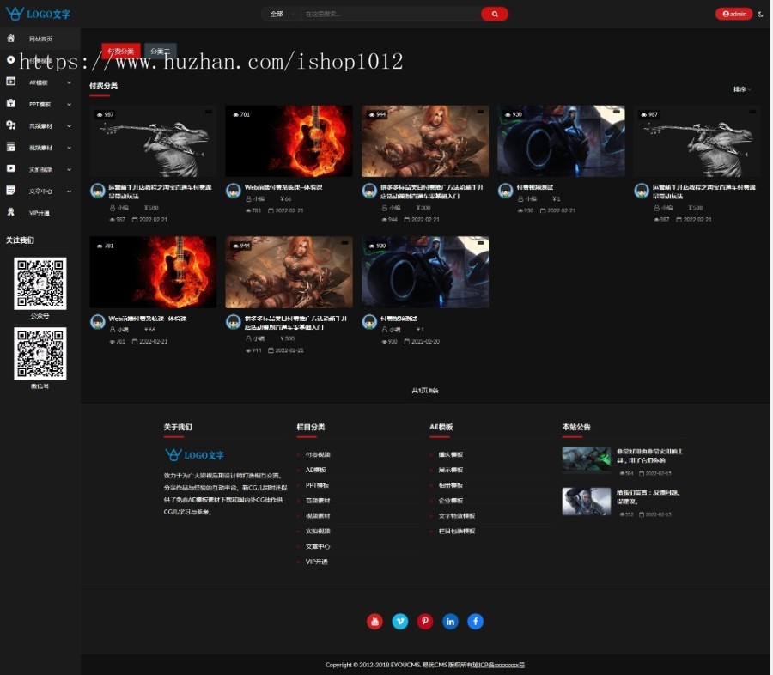Click the red search magnifier button
The image size is (773, 675).
click(495, 14)
